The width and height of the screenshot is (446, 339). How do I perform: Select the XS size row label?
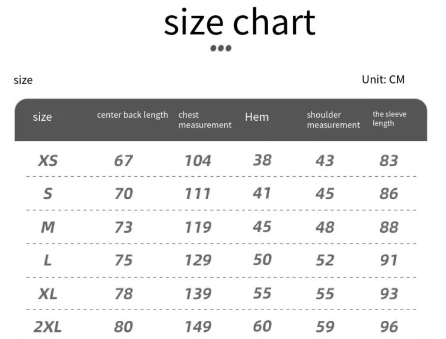tap(47, 161)
